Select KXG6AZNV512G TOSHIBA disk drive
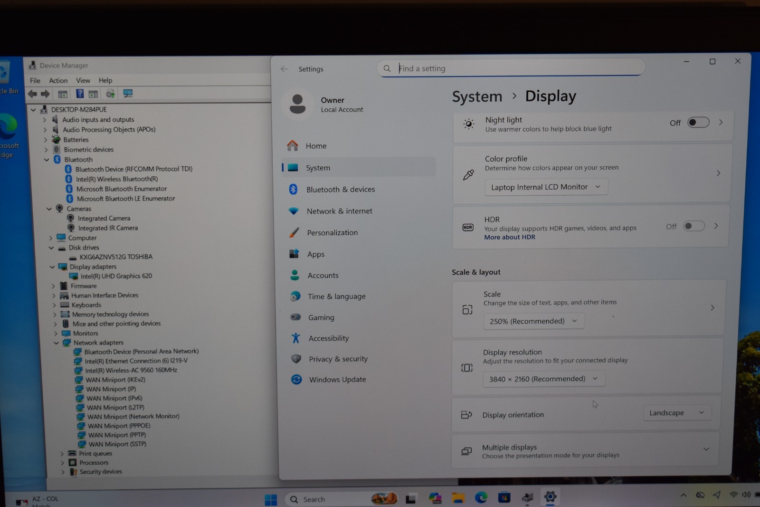 tap(116, 257)
